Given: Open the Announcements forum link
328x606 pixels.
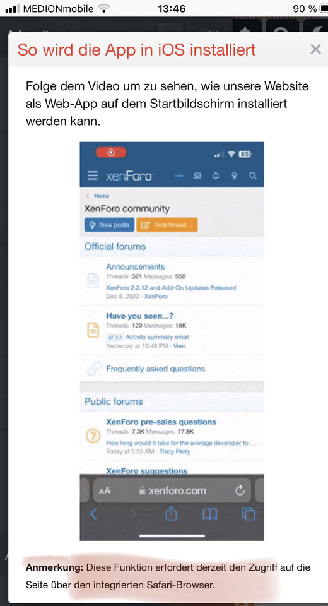Looking at the screenshot, I should [x=135, y=266].
